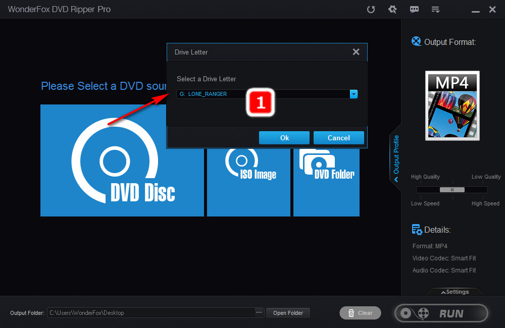Load source from DVD Folder tile
Screen dimensions: 505x328
pos(326,182)
